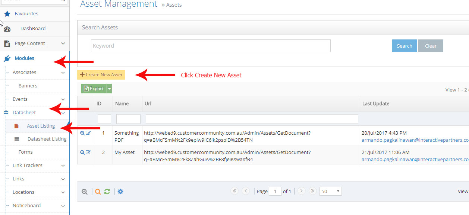Click inside the Keyword search field
Screen dimensions: 469x215
pyautogui.click(x=210, y=46)
